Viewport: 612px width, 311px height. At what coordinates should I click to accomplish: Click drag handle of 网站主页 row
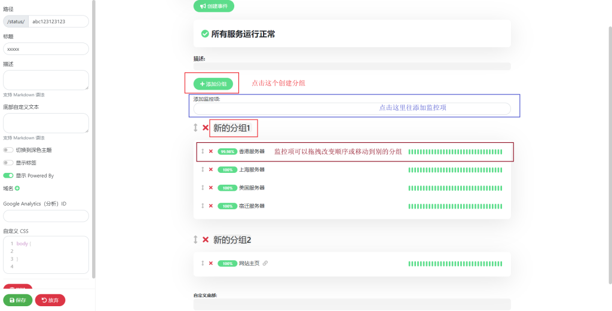click(x=203, y=263)
